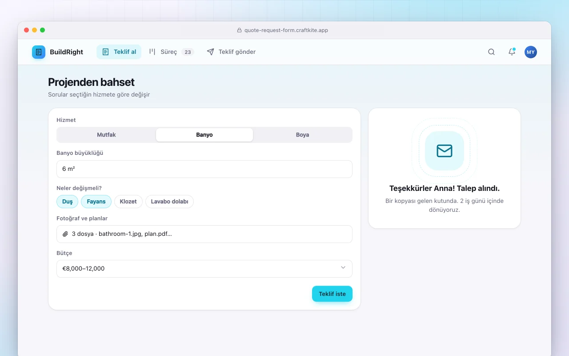Open Teklif gönder tab
This screenshot has height=356, width=569.
pyautogui.click(x=231, y=52)
